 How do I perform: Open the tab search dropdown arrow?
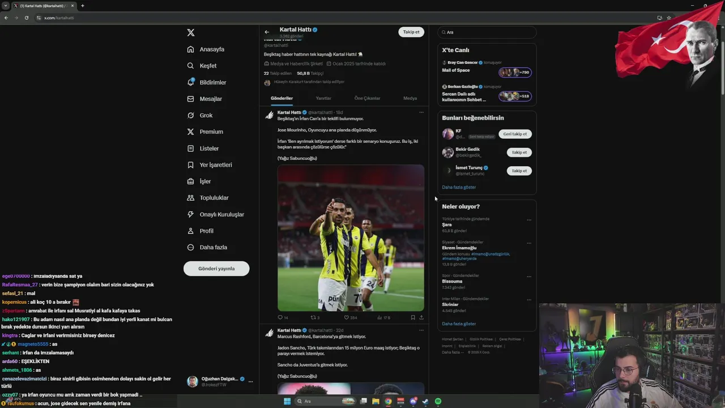pos(5,6)
